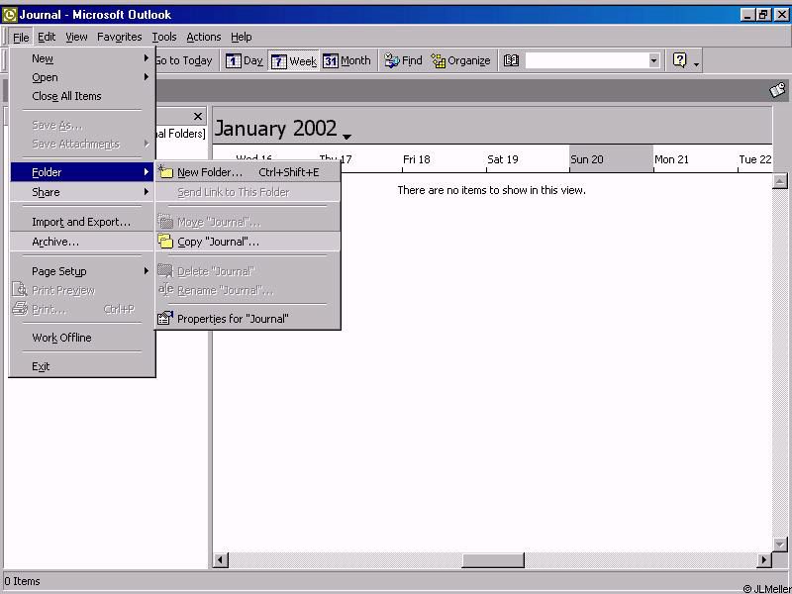Click the Day view calendar icon

[233, 60]
